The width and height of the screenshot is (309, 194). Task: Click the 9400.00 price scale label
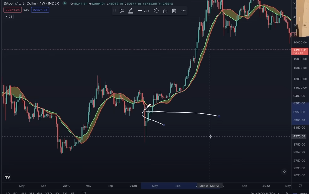(299, 96)
